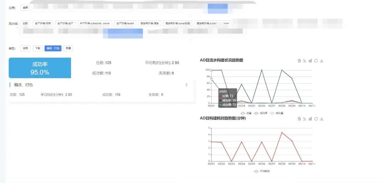Download AD日流水构建状况趋势图 as image
Viewport: 385px width, 183px height.
tap(322, 61)
